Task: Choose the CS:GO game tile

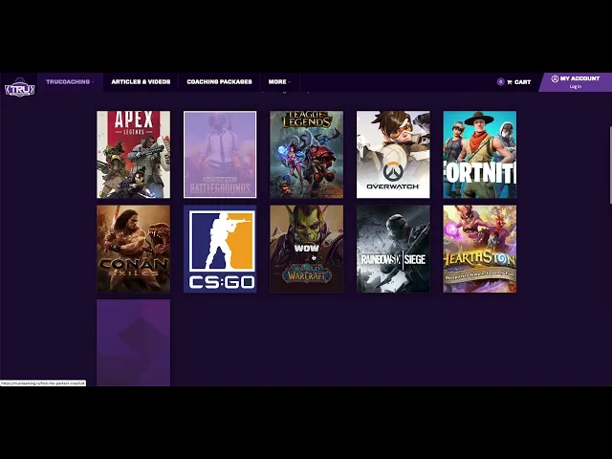Action: click(x=220, y=249)
